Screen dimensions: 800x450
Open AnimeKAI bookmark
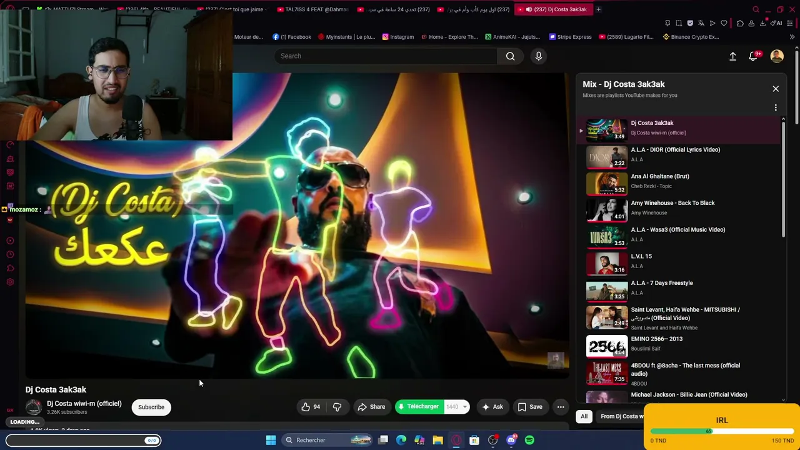[x=512, y=37]
